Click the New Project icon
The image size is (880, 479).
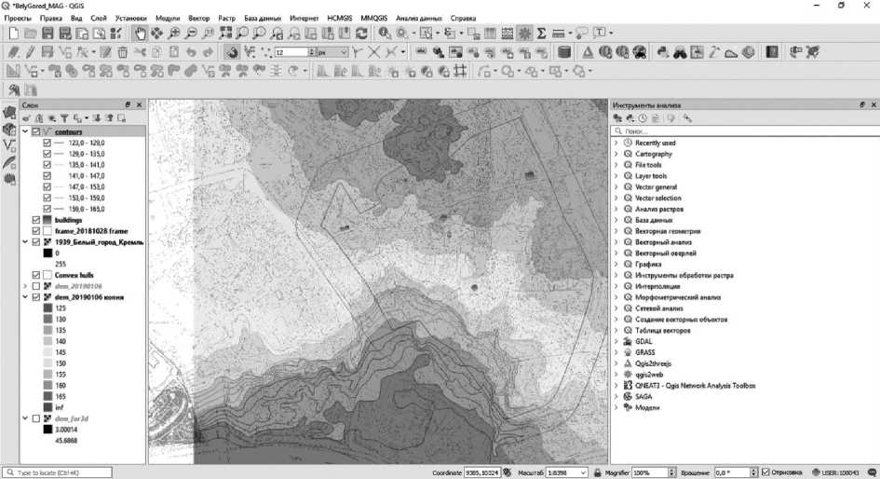click(13, 34)
